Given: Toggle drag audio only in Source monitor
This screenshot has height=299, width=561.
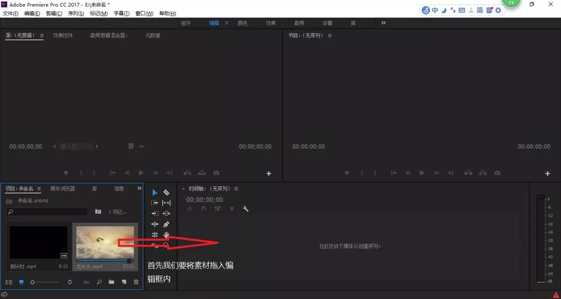Looking at the screenshot, I should point(142,146).
